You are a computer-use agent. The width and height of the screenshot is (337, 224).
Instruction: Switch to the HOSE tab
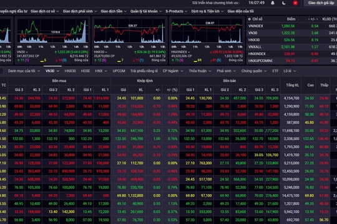[85, 71]
